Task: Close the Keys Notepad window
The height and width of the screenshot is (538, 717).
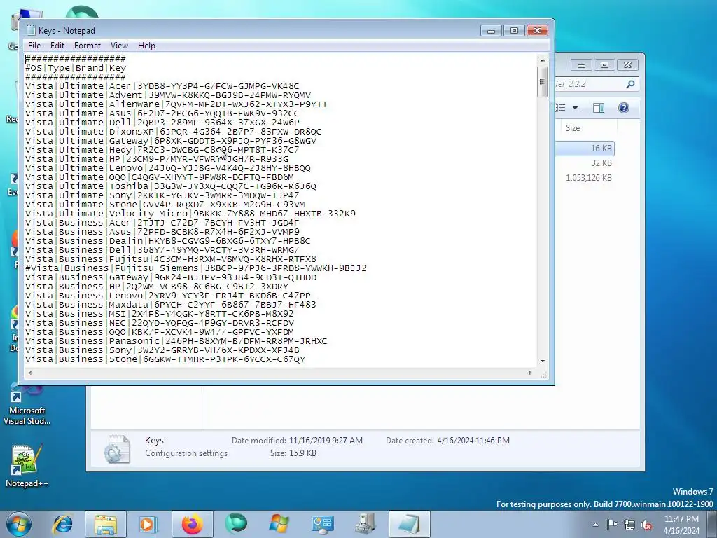Action: 537,31
